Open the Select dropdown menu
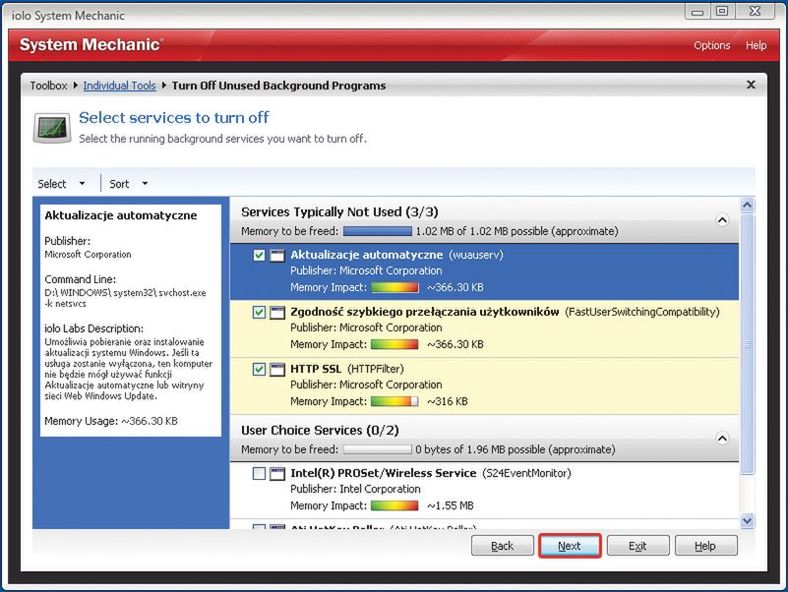The width and height of the screenshot is (788, 592). pos(61,184)
